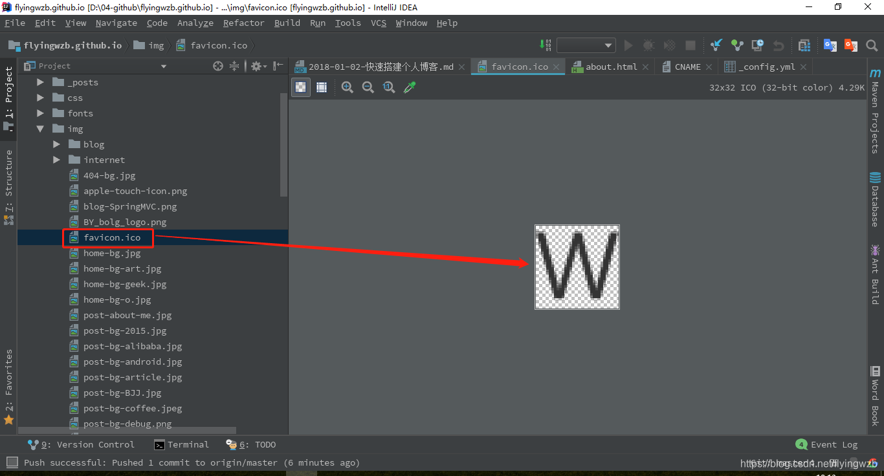This screenshot has width=884, height=476.
Task: Open the Project Structure icon
Action: [804, 45]
